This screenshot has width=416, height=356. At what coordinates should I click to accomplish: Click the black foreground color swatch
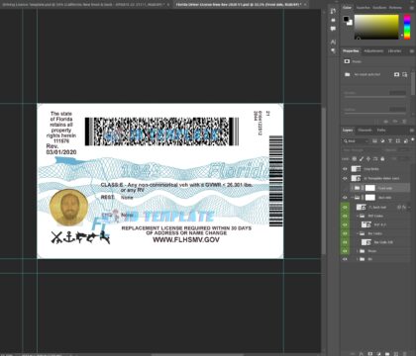click(x=346, y=19)
